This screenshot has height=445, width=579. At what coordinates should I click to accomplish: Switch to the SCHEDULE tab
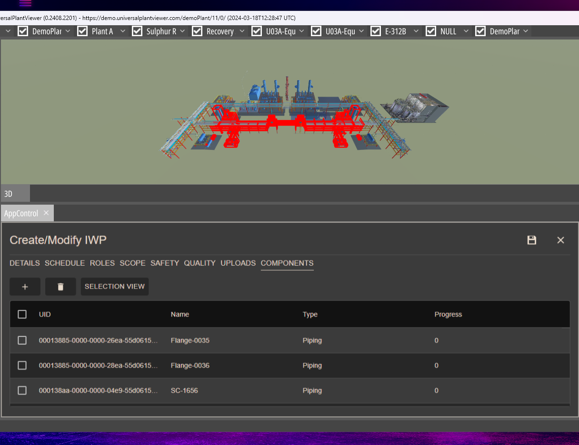(65, 263)
